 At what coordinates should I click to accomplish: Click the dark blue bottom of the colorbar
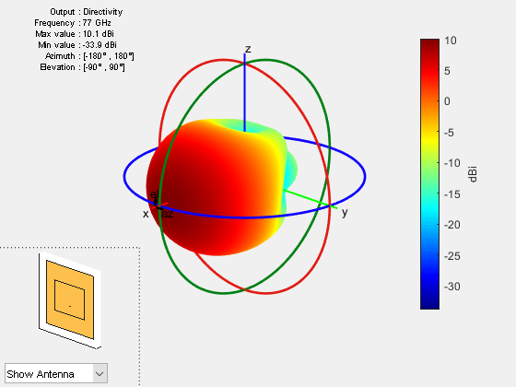[x=429, y=303]
